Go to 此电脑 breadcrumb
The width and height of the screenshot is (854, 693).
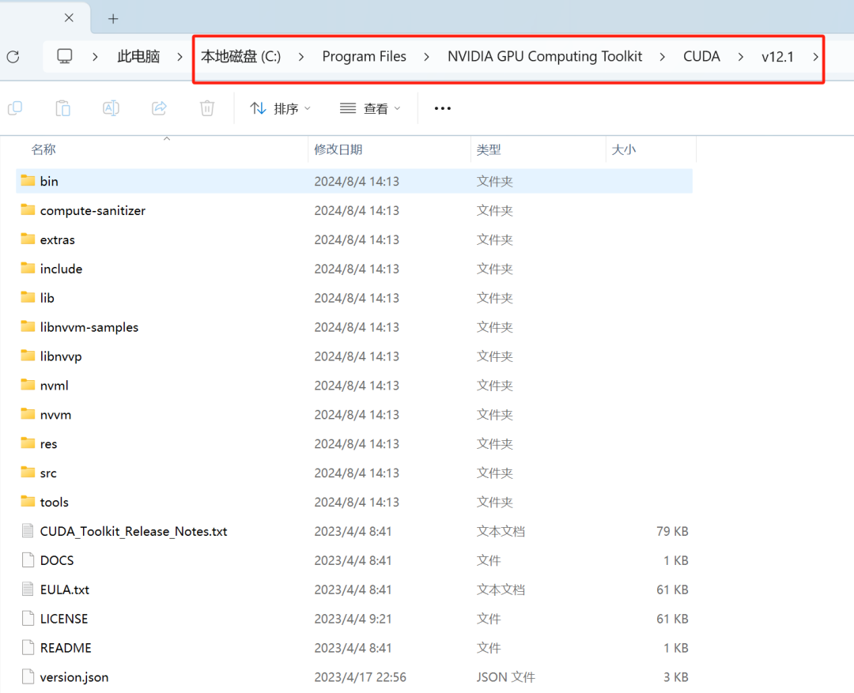coord(138,57)
